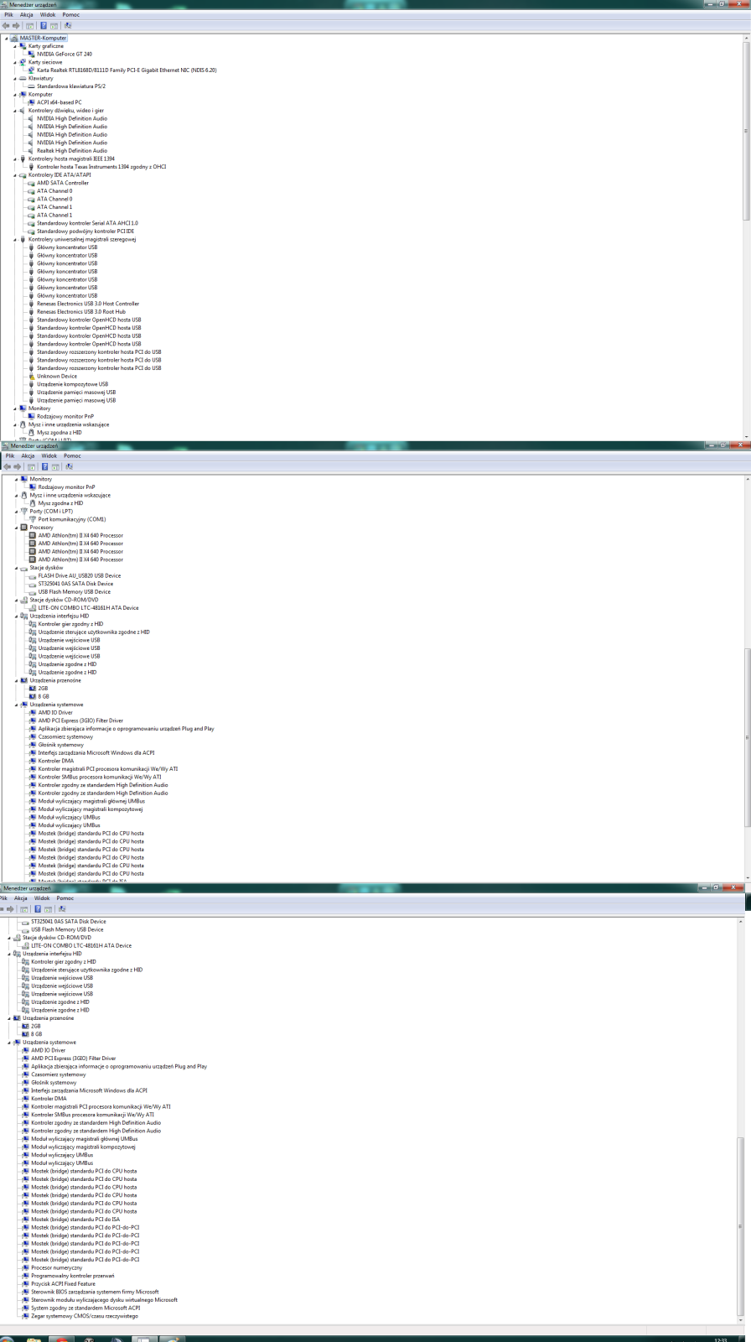Click blue Help icon in middle window toolbar
Screen dimensions: 751x1342
(44, 466)
